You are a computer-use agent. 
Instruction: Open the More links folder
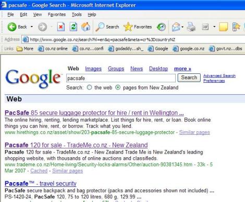(24, 49)
